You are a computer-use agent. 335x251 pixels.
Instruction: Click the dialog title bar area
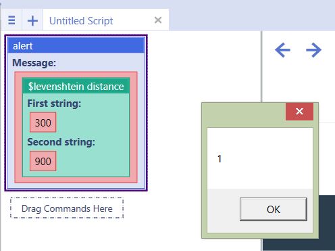pyautogui.click(x=244, y=115)
